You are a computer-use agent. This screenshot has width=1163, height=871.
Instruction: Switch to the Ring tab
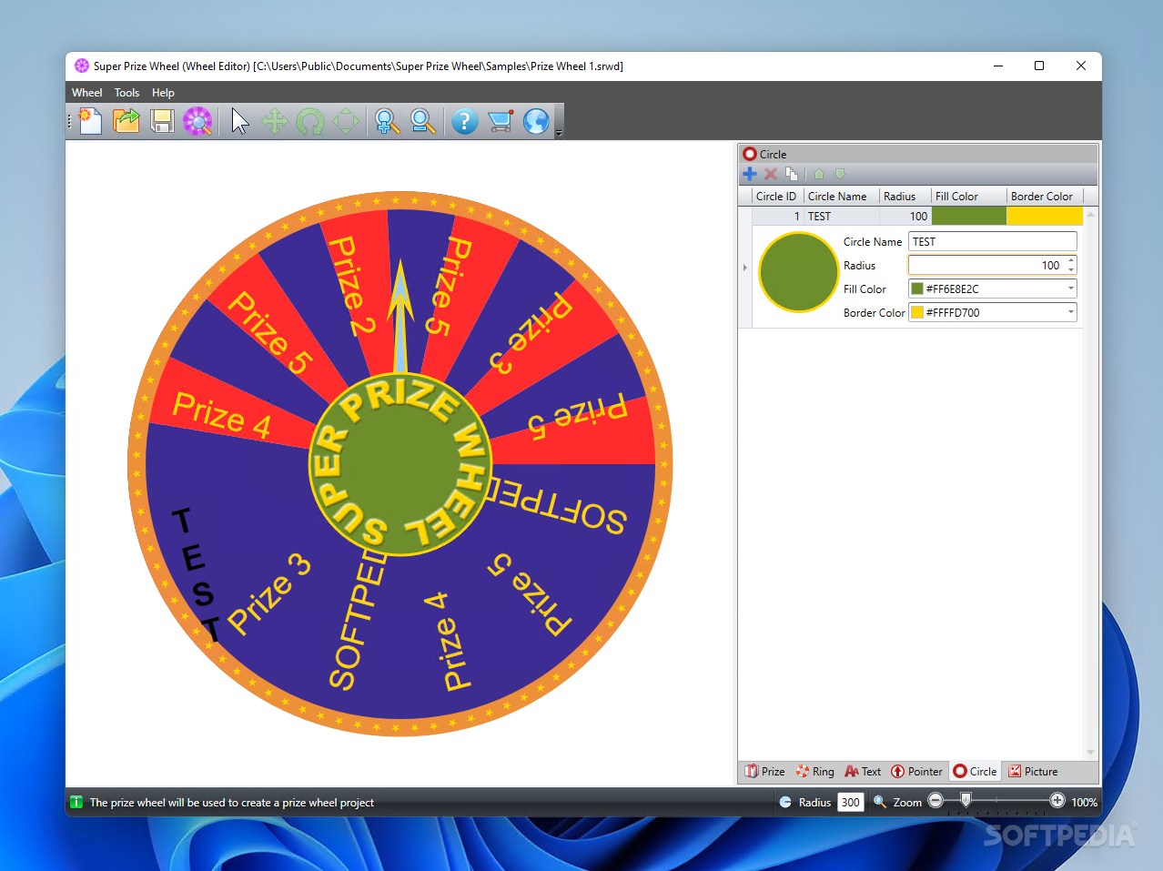pyautogui.click(x=814, y=772)
